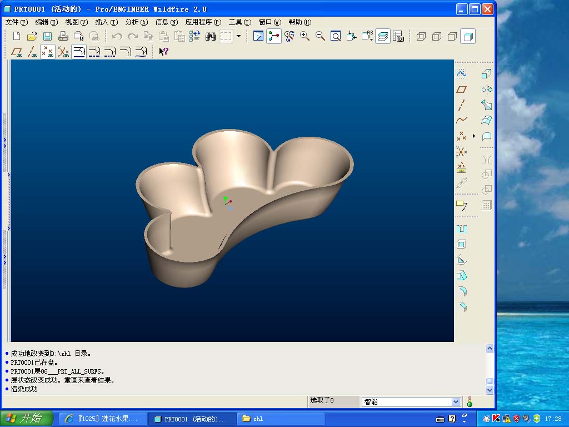Open the 工具(T) menu
The image size is (569, 427).
coord(240,22)
